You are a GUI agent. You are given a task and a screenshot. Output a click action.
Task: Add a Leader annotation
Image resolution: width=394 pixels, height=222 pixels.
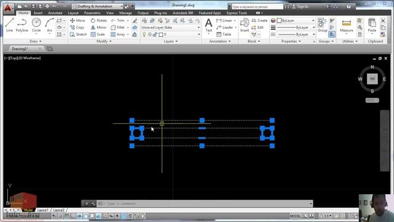[225, 27]
